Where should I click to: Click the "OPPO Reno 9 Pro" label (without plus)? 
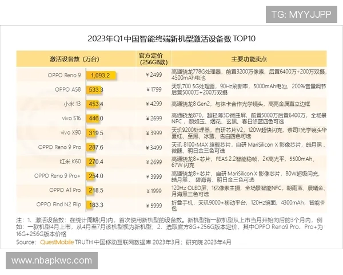59,147
